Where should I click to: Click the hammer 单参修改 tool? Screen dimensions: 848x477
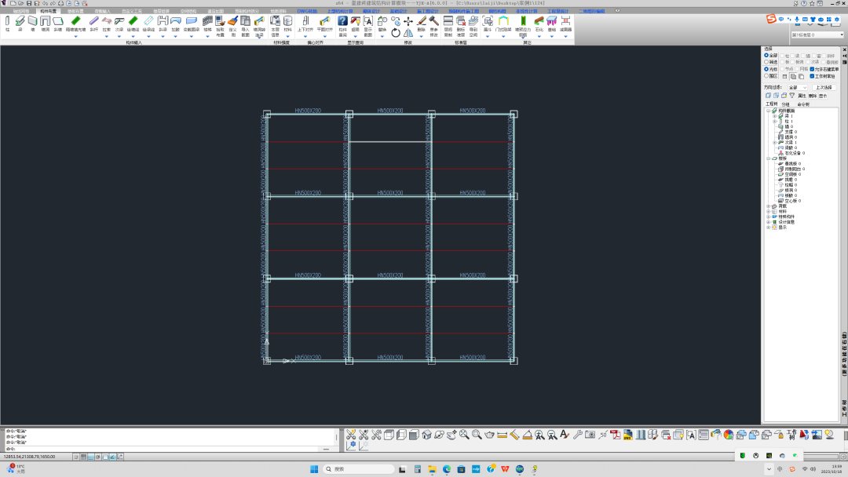(x=433, y=26)
